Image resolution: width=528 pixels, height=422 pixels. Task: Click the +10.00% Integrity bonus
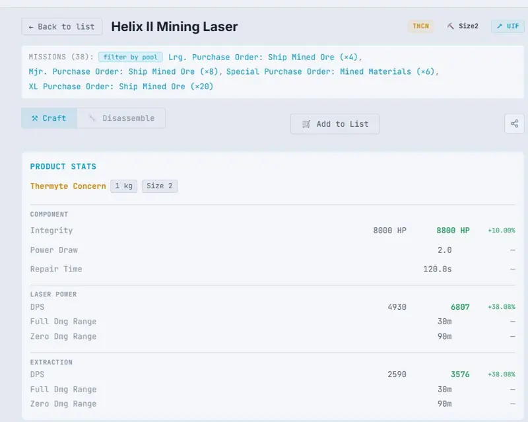pos(502,230)
